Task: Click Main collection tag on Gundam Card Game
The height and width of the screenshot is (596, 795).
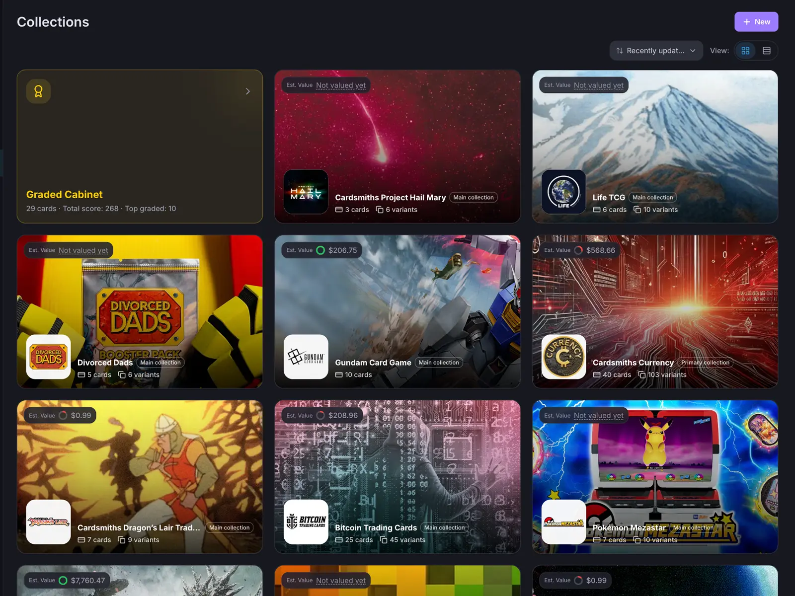Action: pyautogui.click(x=439, y=363)
